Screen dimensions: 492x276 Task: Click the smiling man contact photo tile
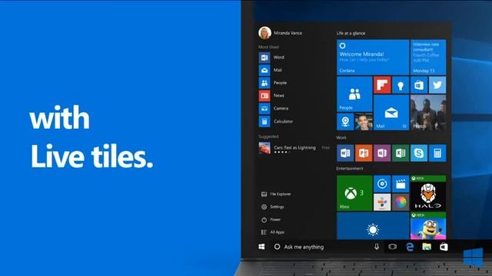tap(364, 122)
